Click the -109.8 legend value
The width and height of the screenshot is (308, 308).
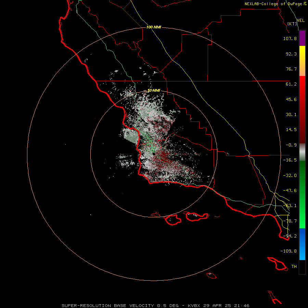(x=288, y=251)
